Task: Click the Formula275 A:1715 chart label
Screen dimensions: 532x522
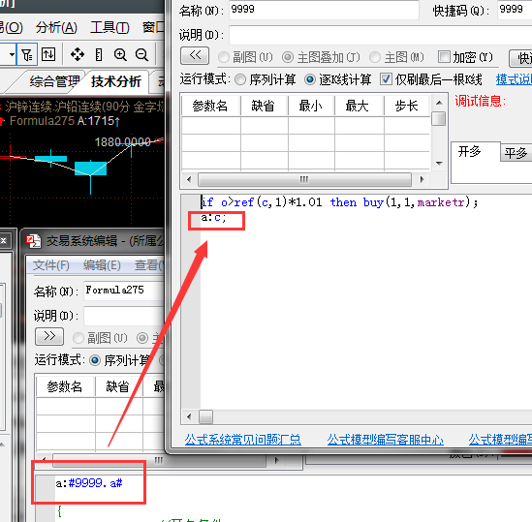Action: pyautogui.click(x=65, y=121)
